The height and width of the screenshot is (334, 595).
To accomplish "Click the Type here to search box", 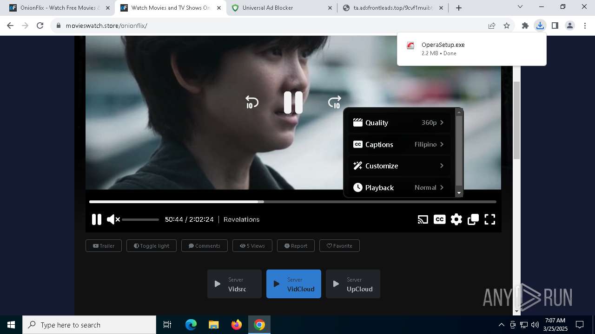I will point(89,325).
